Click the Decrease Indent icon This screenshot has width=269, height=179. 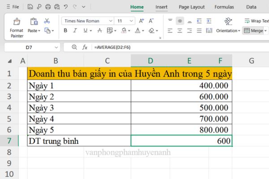199,21
